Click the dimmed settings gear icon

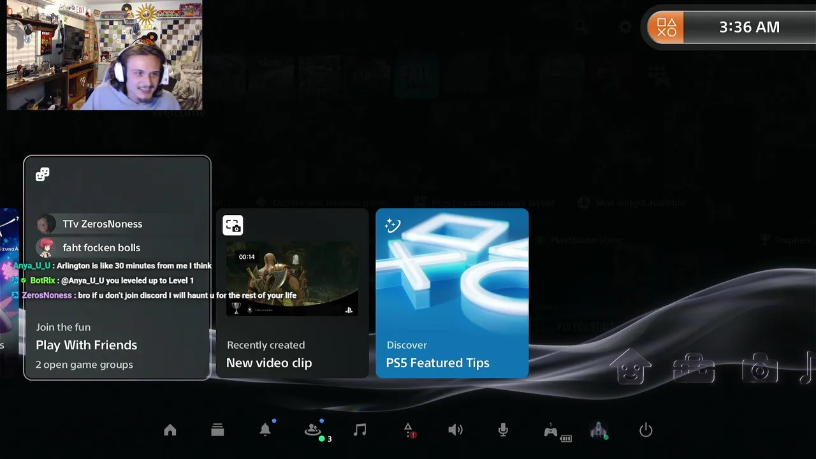(625, 27)
